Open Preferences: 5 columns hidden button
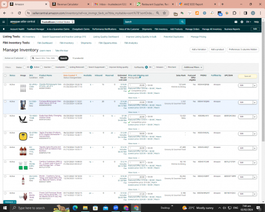265x212 pixels. [x=243, y=50]
